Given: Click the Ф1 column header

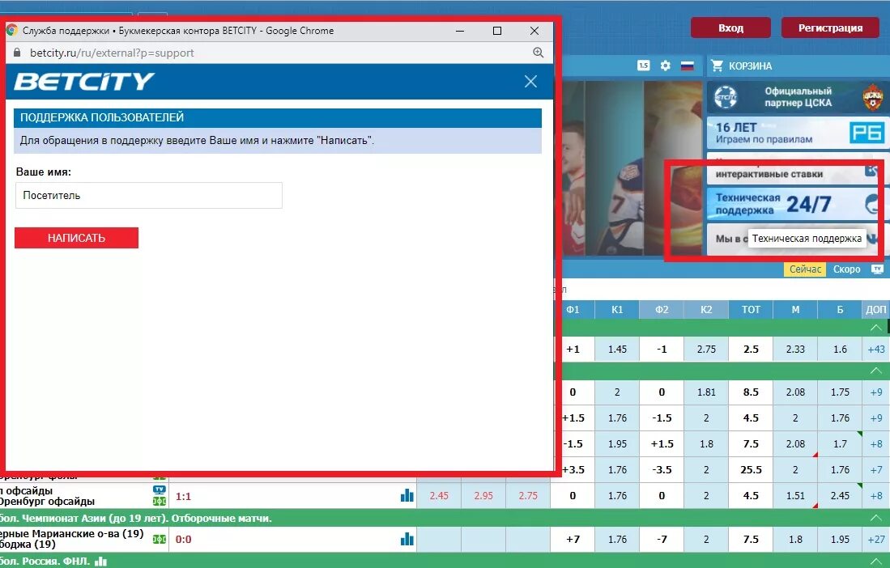Looking at the screenshot, I should (573, 310).
